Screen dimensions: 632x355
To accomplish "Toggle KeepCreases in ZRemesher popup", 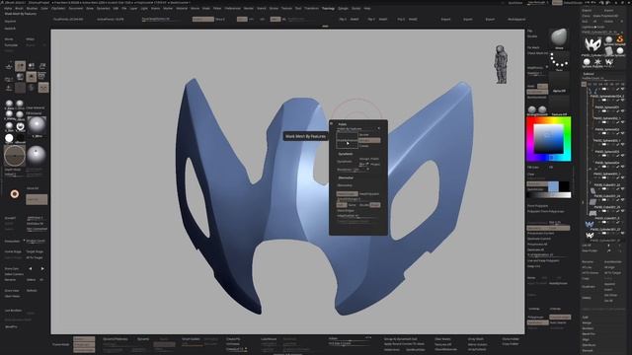I will coord(369,193).
